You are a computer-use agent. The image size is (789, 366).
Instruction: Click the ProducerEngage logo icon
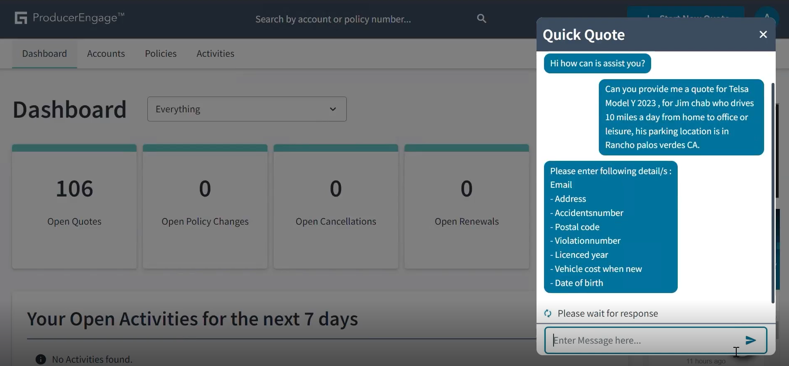[x=21, y=18]
